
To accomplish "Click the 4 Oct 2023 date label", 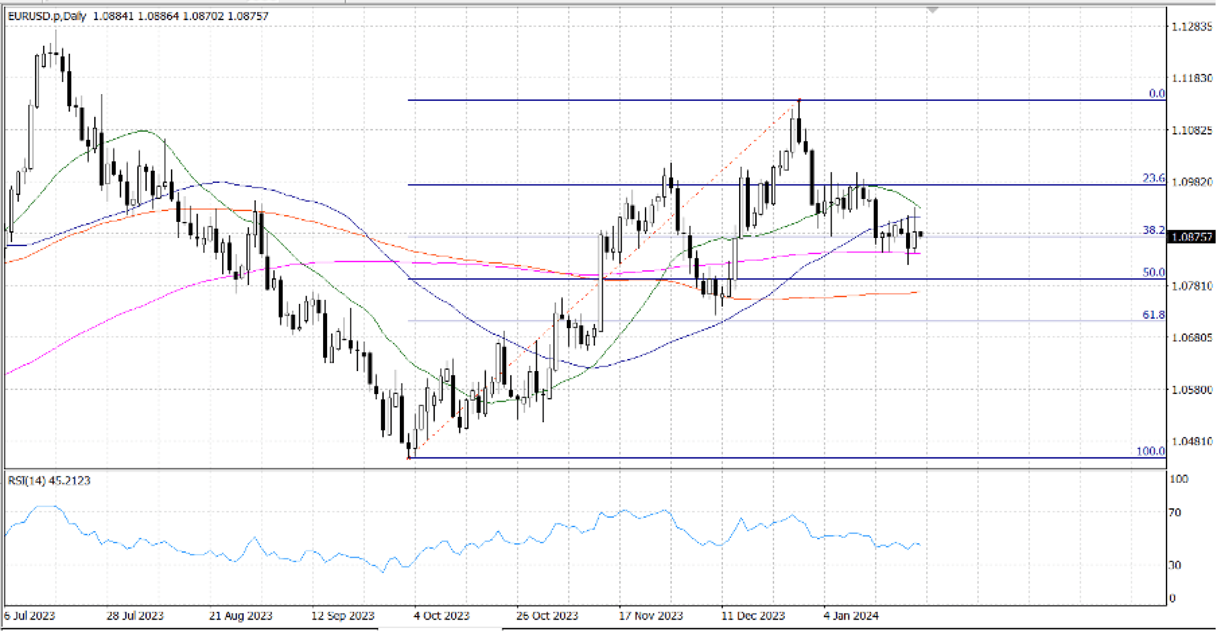I will coord(441,616).
